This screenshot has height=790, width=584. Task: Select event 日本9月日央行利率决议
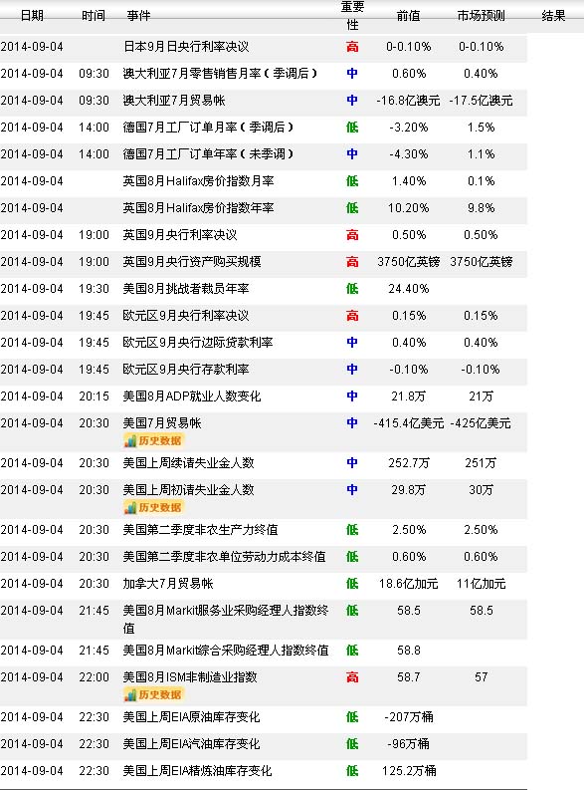click(x=186, y=47)
